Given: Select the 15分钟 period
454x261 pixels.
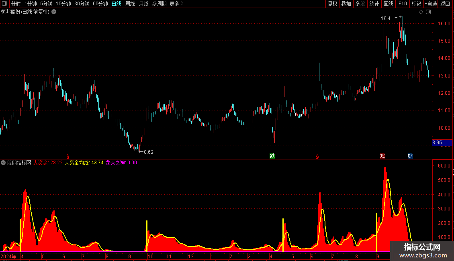Looking at the screenshot, I should point(63,4).
